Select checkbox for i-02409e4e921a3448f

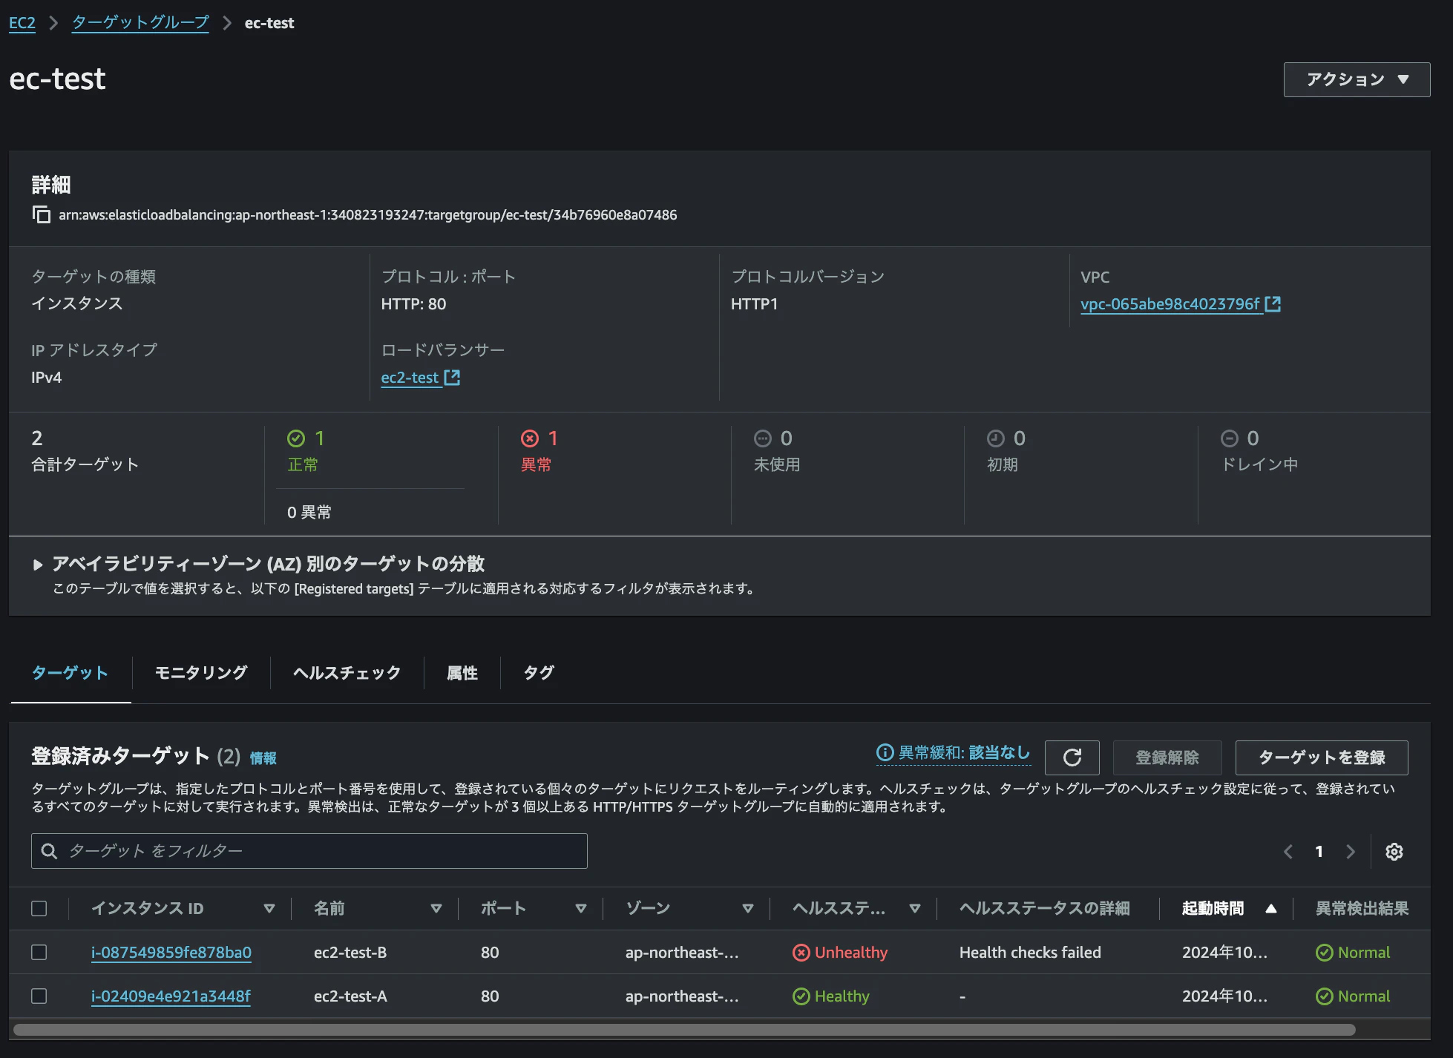pyautogui.click(x=39, y=996)
